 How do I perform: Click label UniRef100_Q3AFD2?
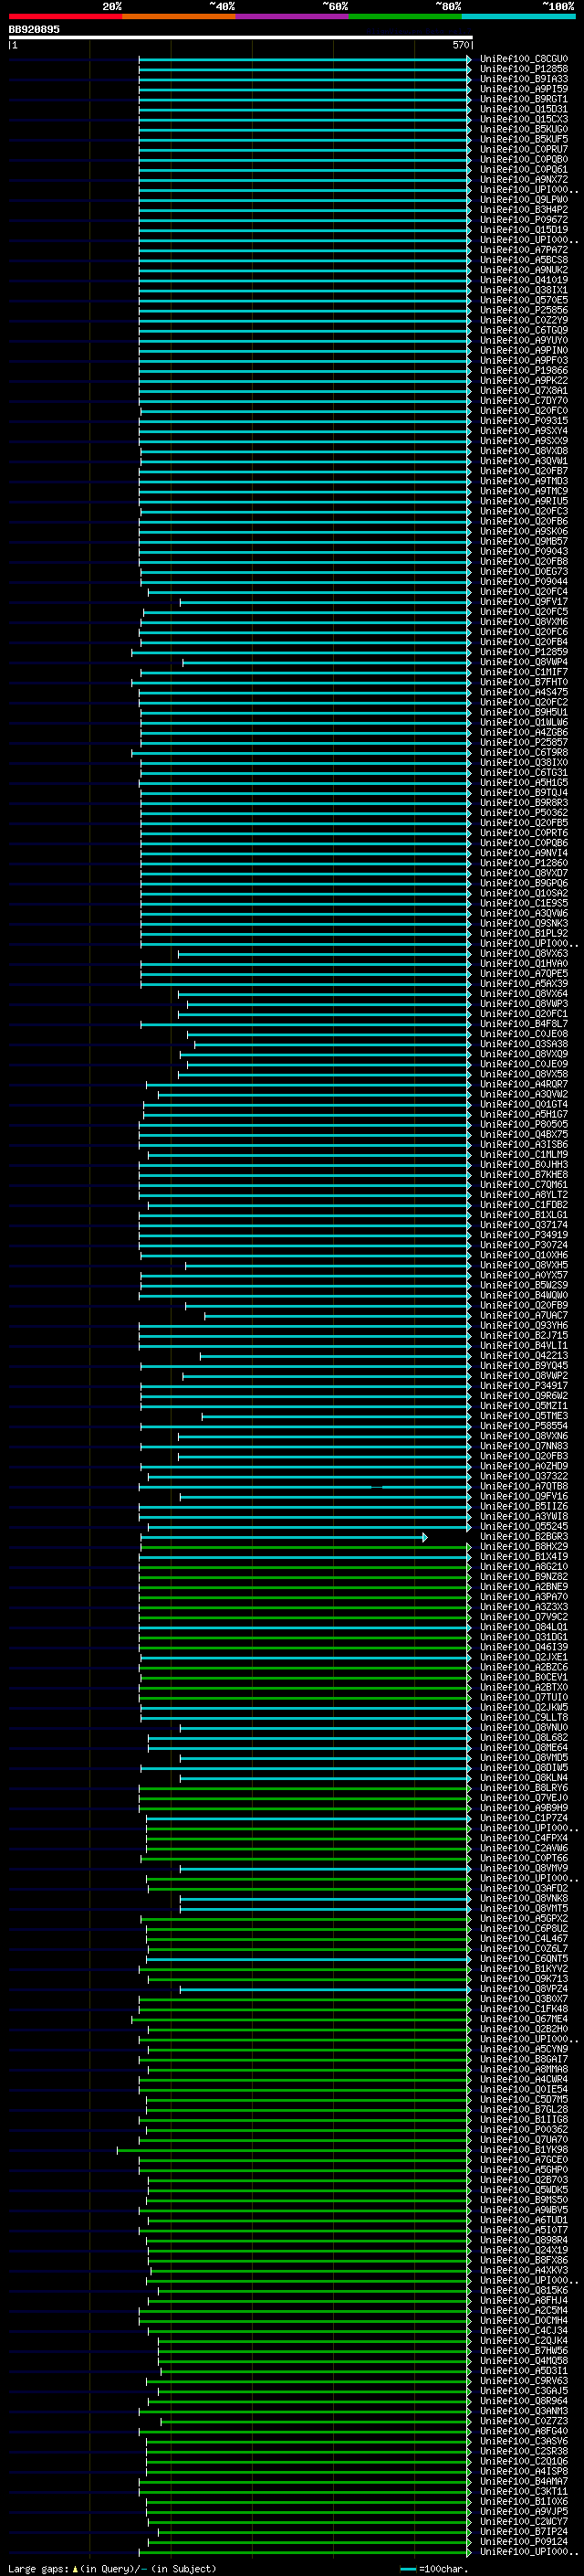(524, 1888)
